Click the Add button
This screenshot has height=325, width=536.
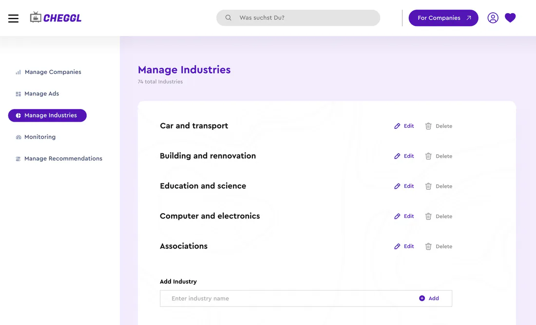tap(429, 298)
